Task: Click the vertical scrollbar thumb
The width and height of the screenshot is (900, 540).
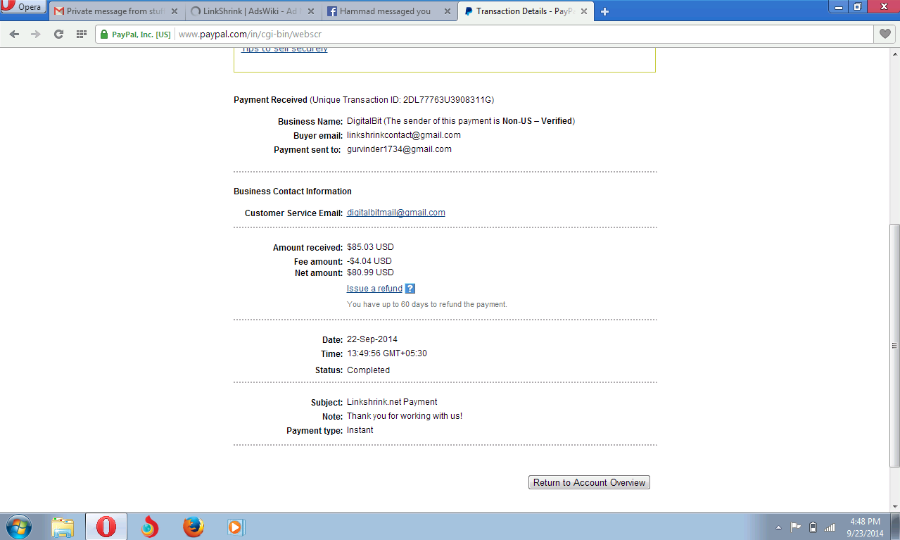Action: point(894,346)
